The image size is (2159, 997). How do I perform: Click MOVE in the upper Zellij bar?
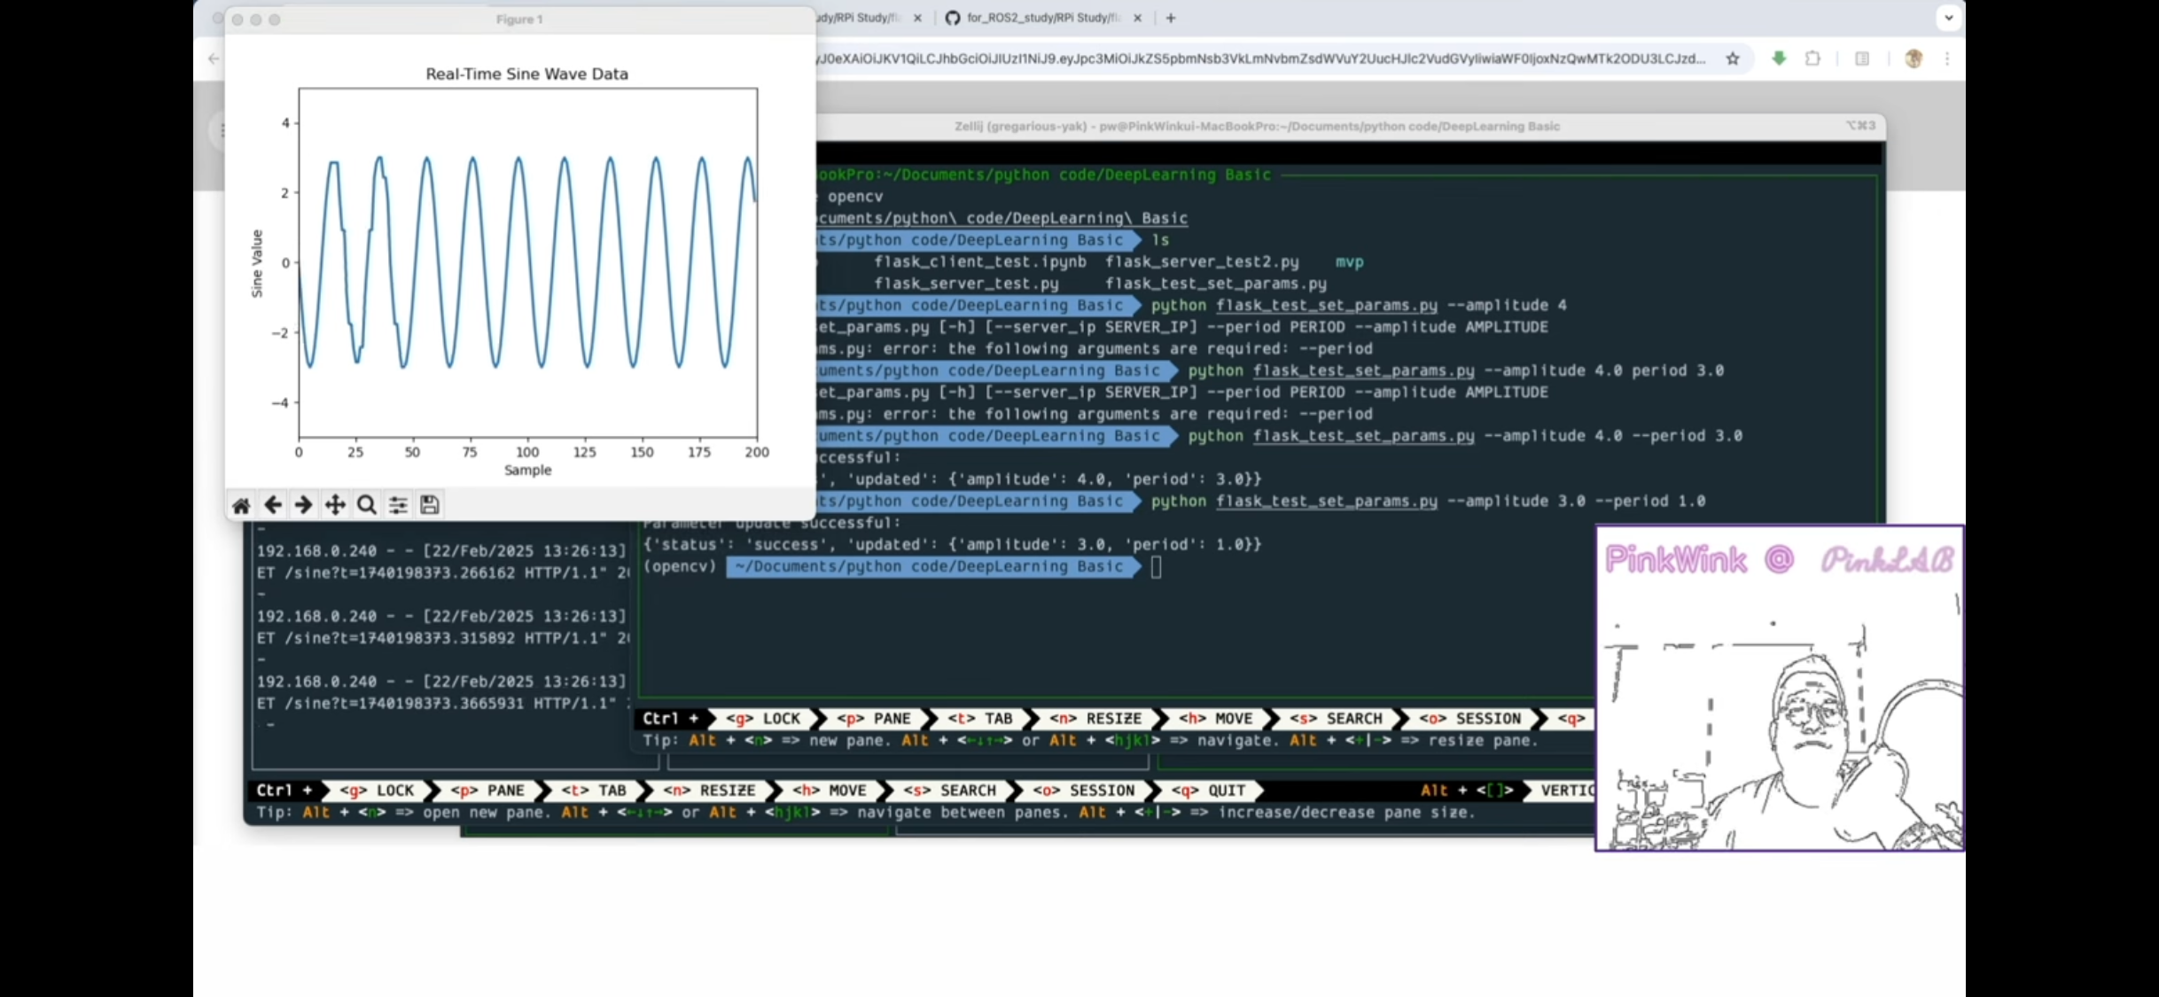coord(1216,719)
